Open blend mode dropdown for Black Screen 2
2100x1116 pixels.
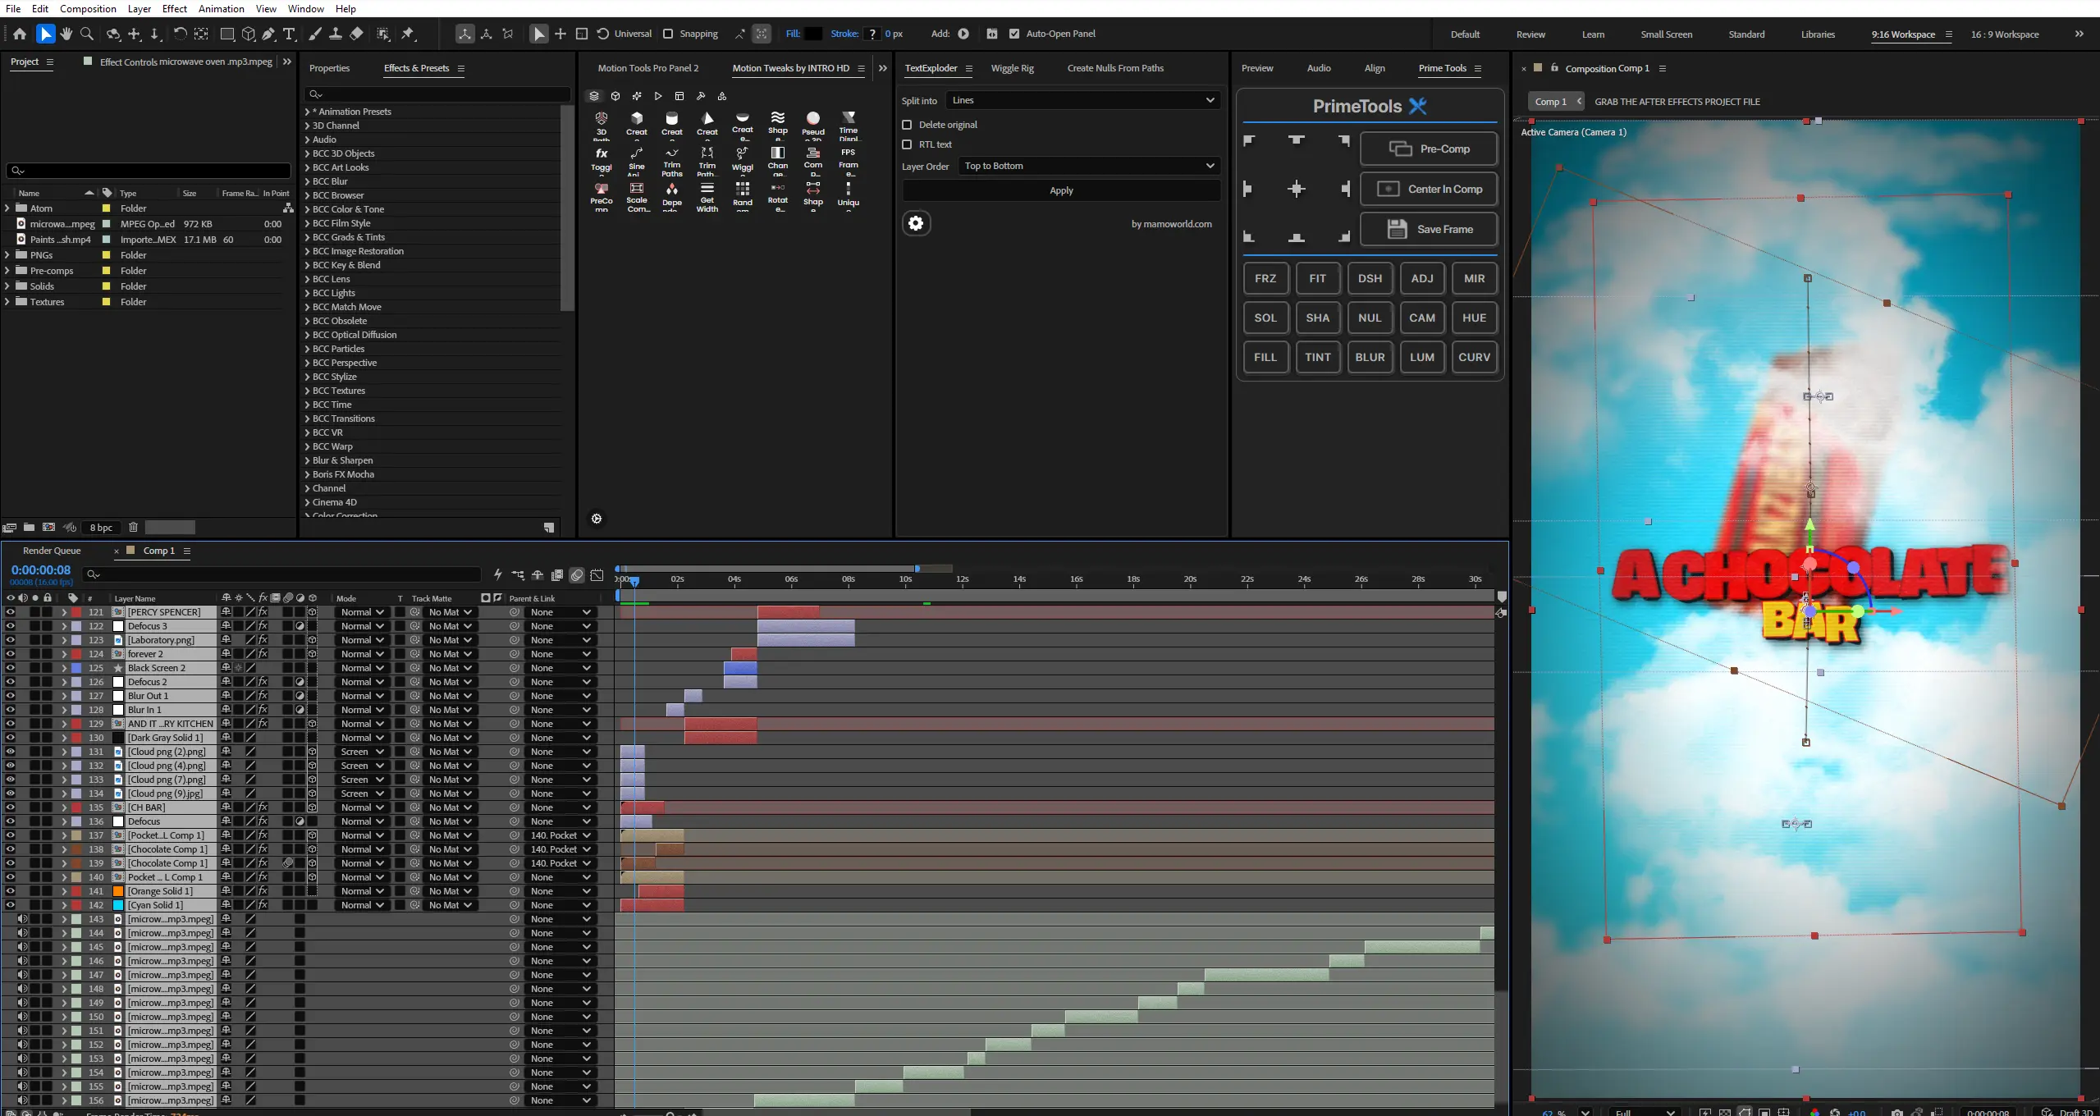point(362,668)
